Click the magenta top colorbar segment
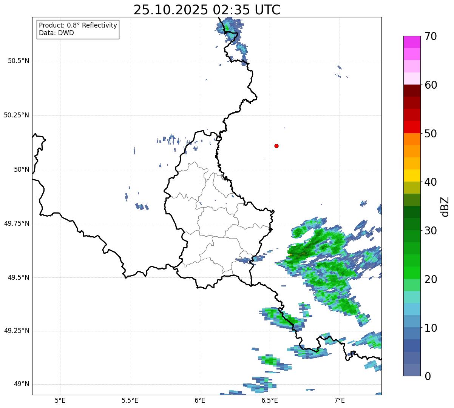 (412, 42)
